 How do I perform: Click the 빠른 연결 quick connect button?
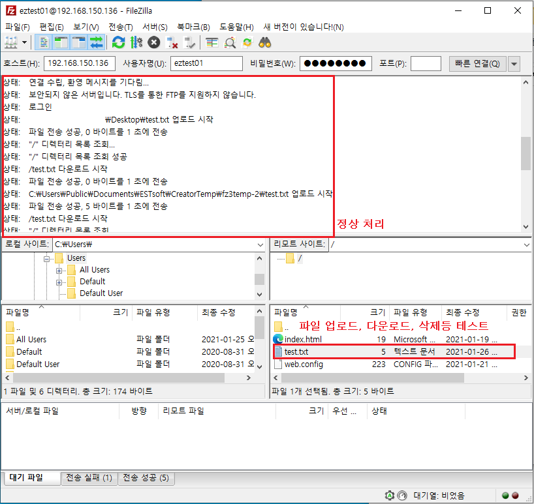pos(477,64)
